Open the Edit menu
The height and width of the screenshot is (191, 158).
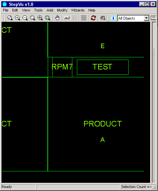[x=15, y=10]
